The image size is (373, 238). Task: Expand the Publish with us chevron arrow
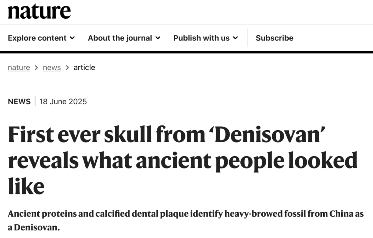[x=236, y=38]
